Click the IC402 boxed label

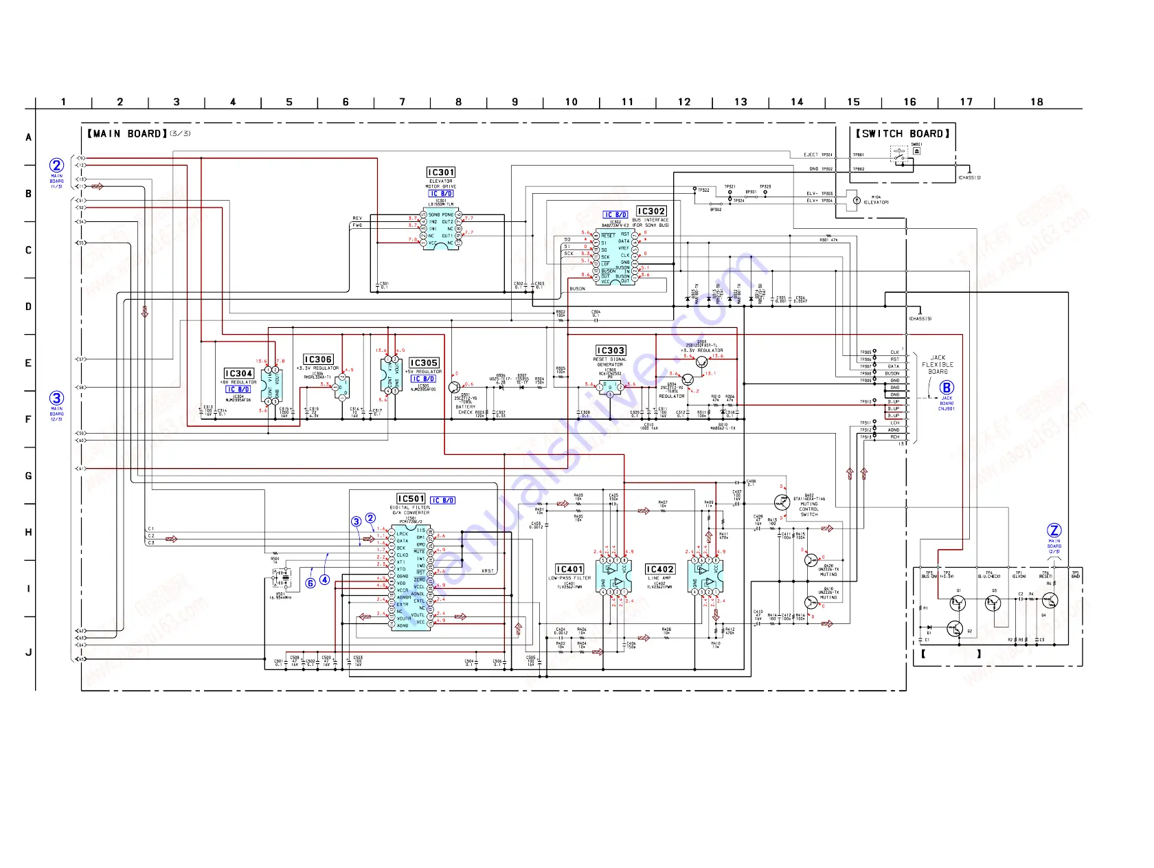tap(660, 569)
